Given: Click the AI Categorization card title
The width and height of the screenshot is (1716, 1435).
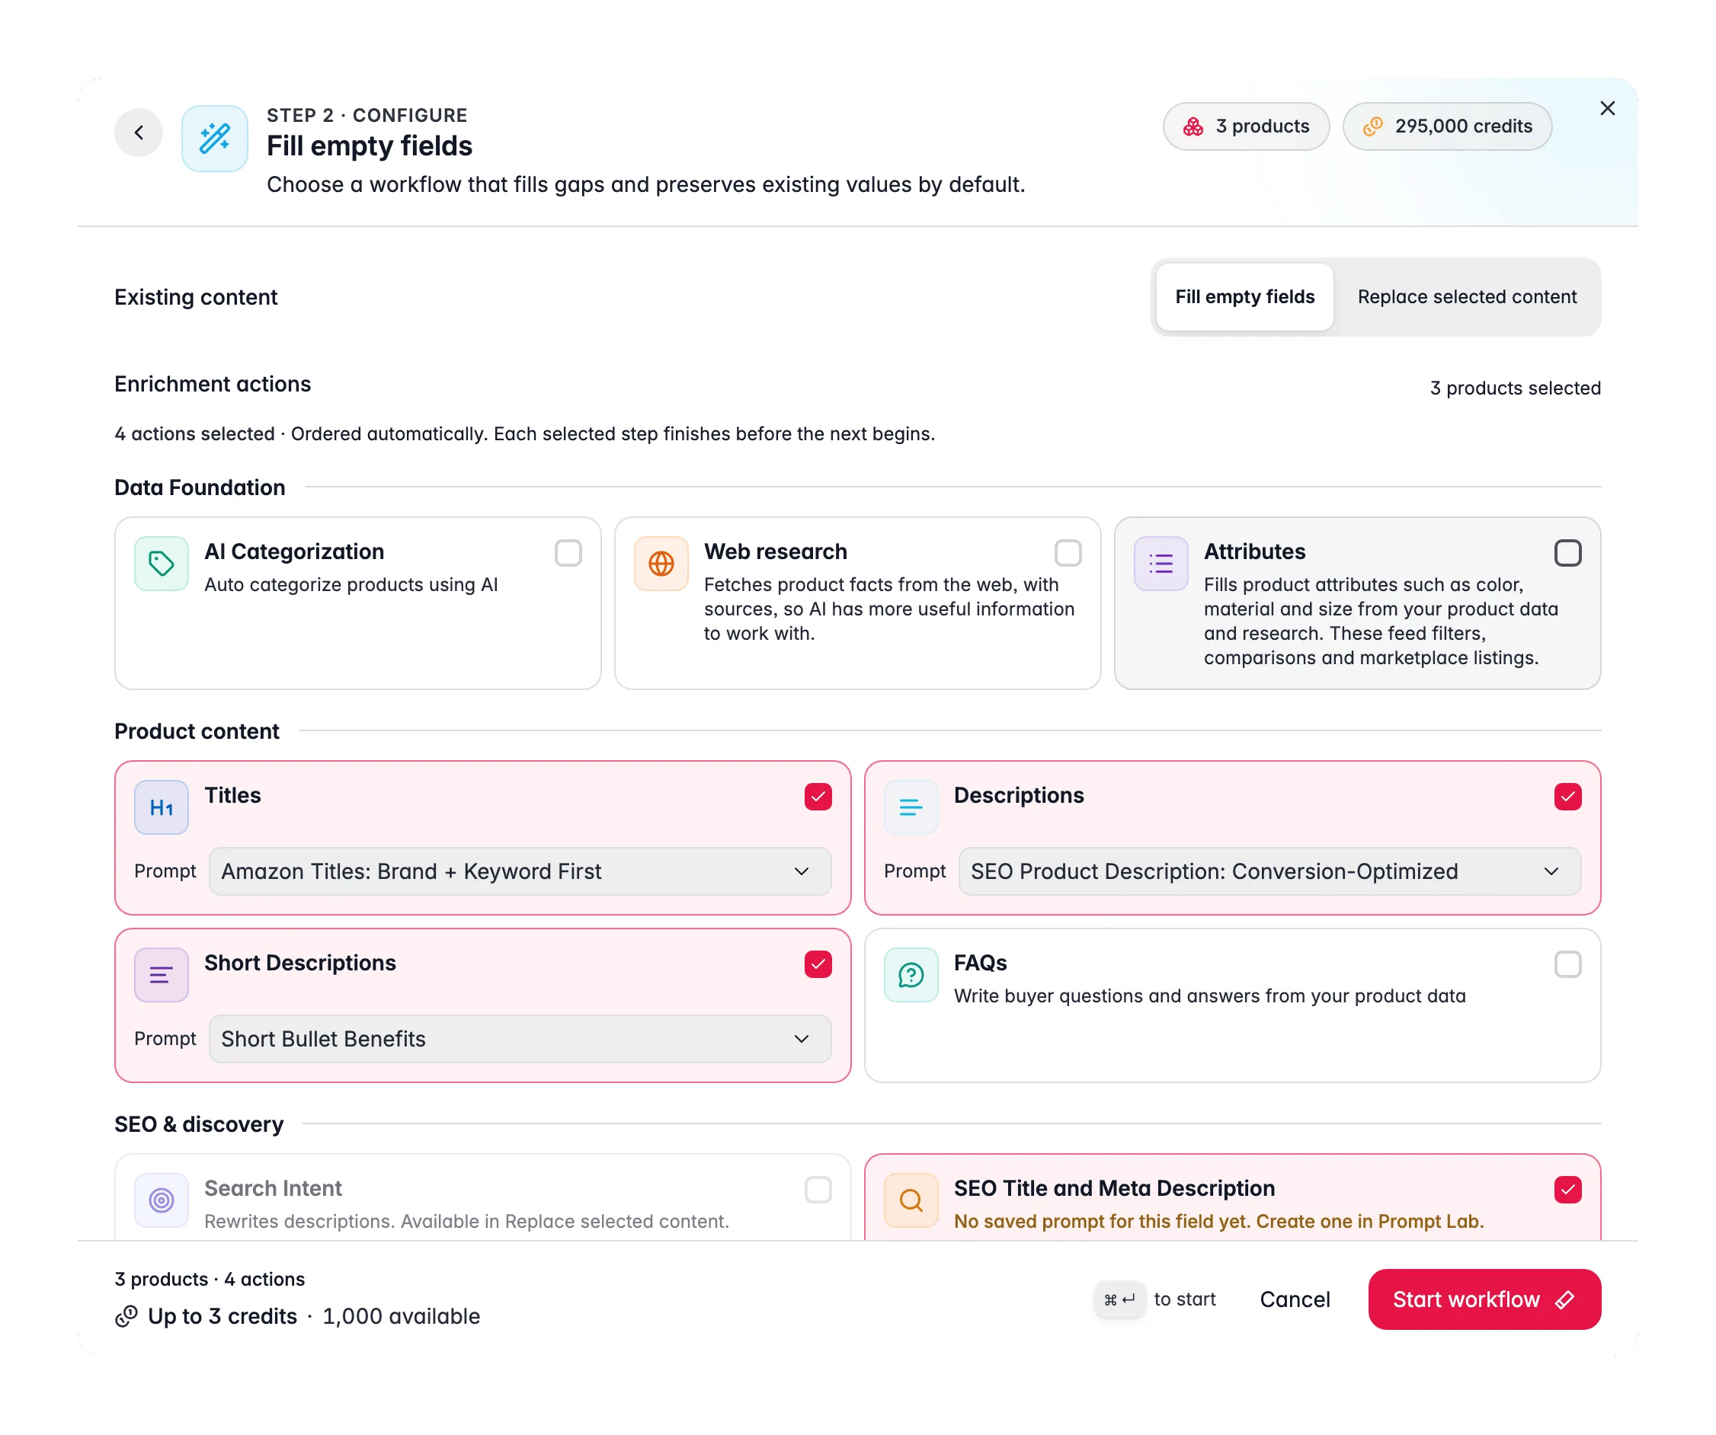Looking at the screenshot, I should 294,552.
